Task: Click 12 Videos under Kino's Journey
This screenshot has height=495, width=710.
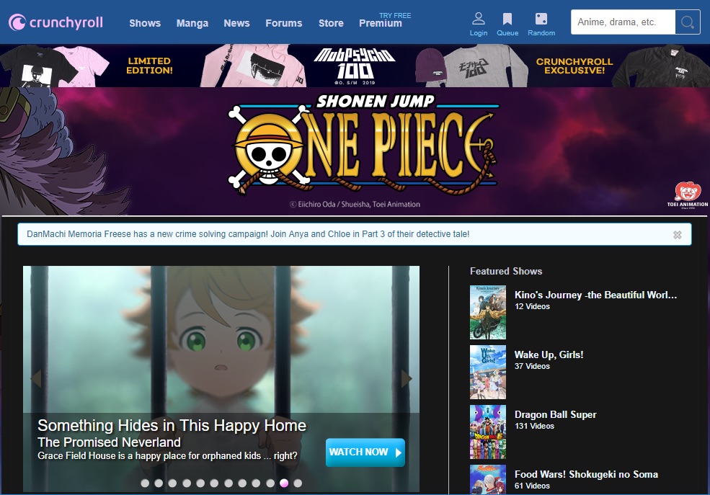Action: pos(532,307)
